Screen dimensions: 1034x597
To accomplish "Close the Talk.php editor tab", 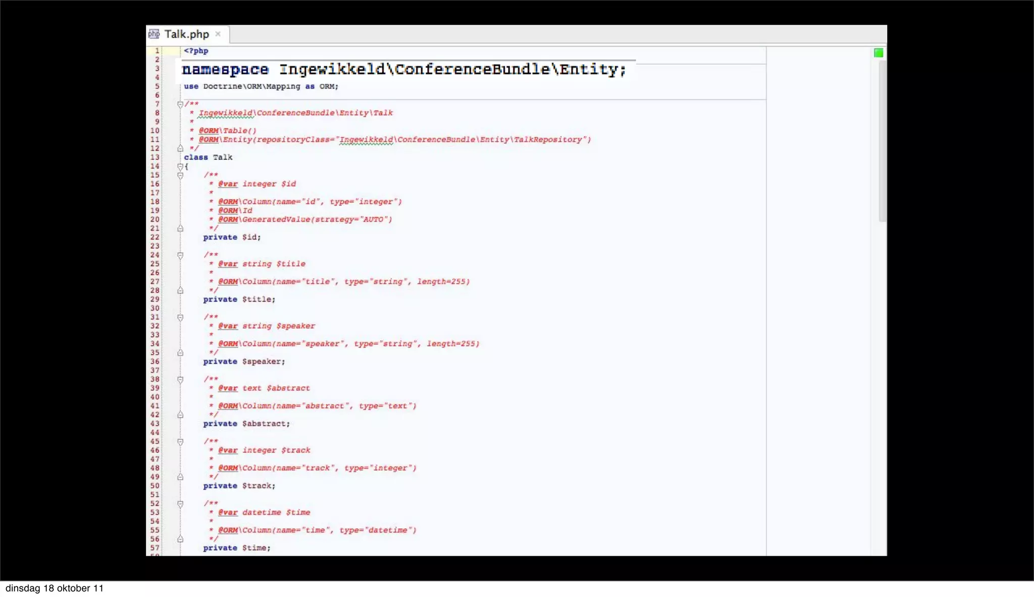I will 218,34.
